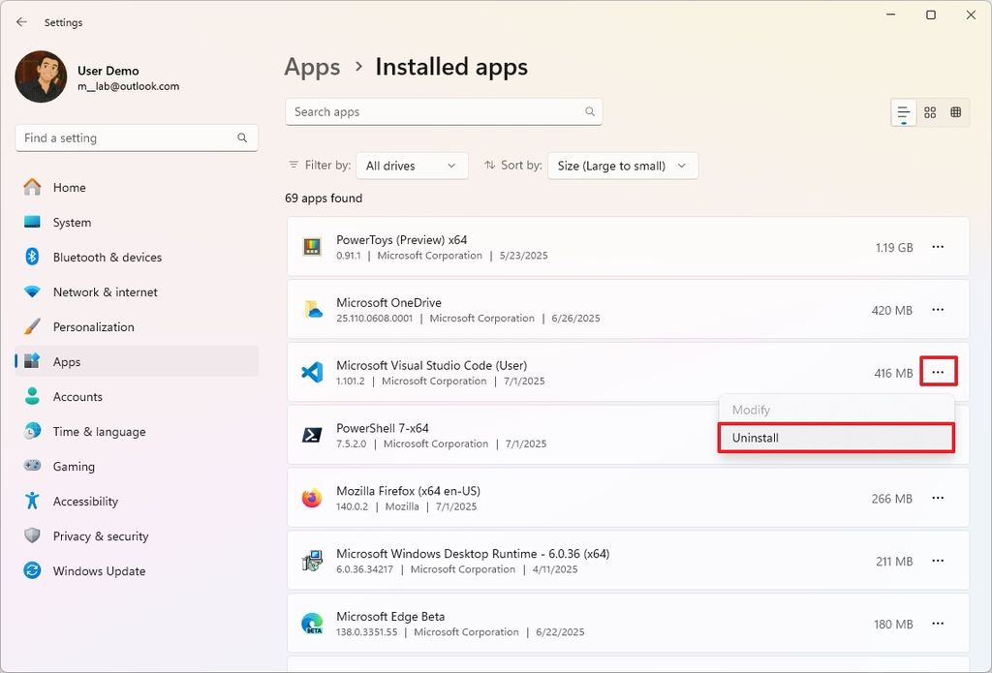Open more options for Microsoft OneDrive
The image size is (992, 673).
click(x=938, y=309)
